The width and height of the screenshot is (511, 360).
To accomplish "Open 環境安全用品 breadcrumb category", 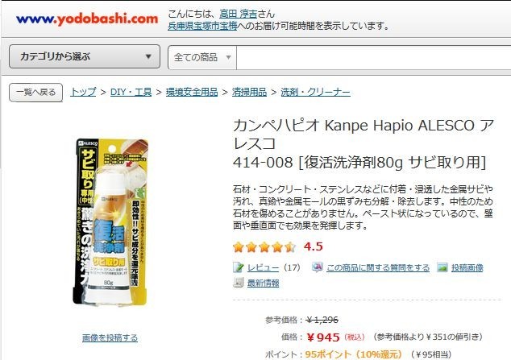I will (192, 92).
